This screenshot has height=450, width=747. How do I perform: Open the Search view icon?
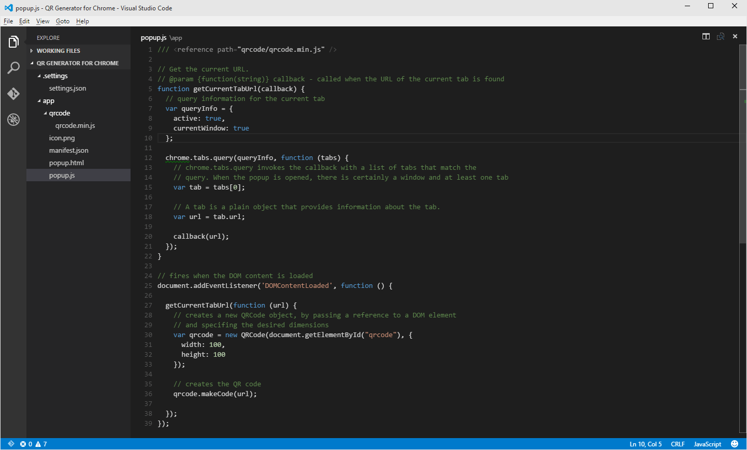point(13,68)
